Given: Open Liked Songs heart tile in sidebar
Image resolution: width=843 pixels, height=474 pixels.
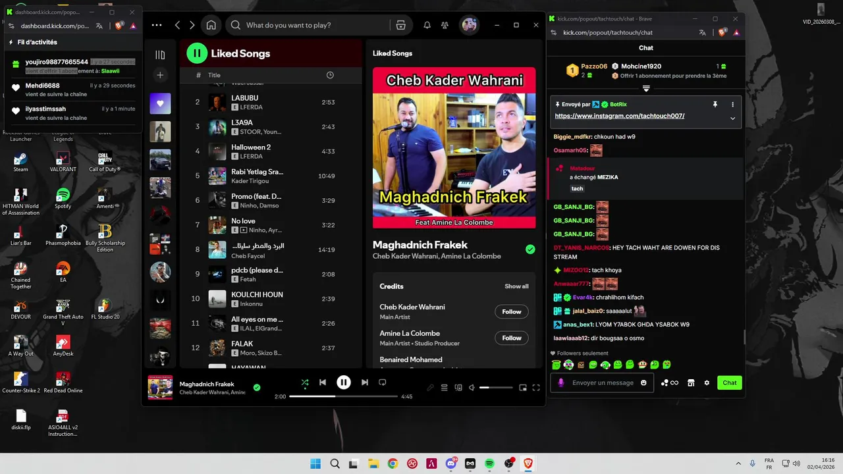Looking at the screenshot, I should [160, 103].
